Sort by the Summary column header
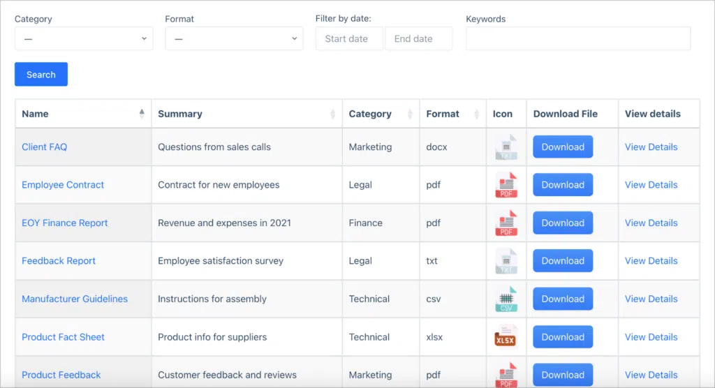Screen dimensions: 715x388 (x=332, y=114)
